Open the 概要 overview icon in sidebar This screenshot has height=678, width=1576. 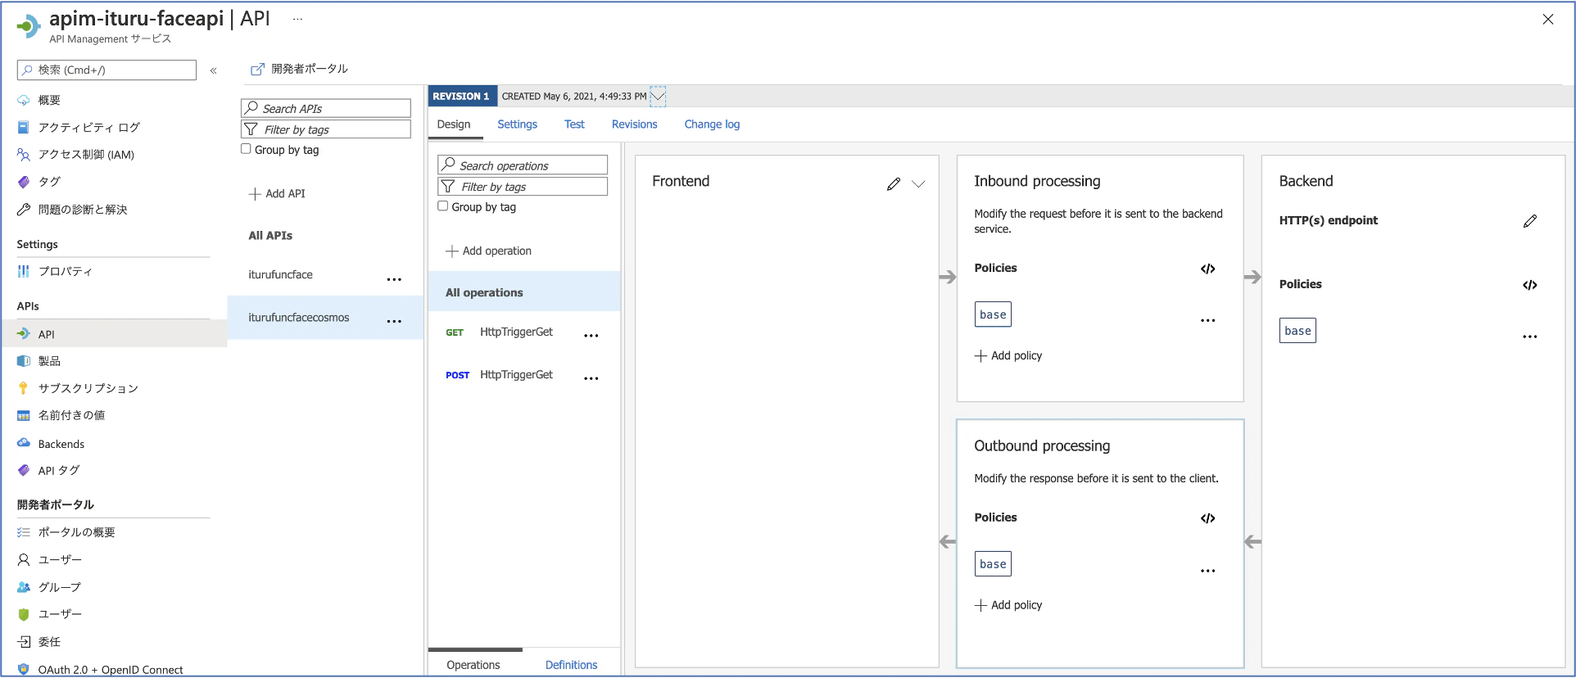tap(24, 100)
